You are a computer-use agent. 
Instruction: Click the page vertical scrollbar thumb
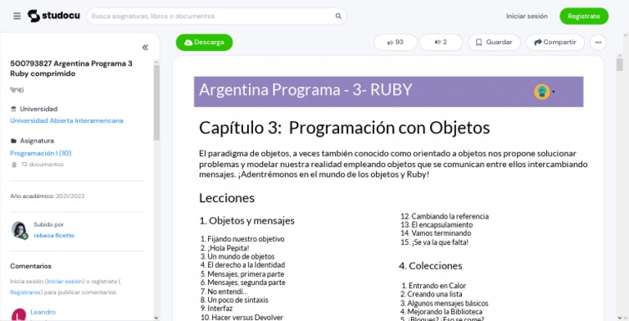[620, 64]
